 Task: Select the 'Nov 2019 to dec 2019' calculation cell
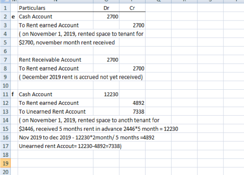point(87,138)
